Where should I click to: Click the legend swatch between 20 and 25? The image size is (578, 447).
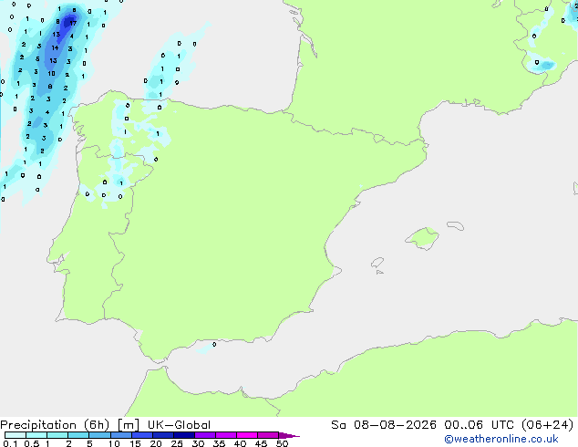coord(163,435)
